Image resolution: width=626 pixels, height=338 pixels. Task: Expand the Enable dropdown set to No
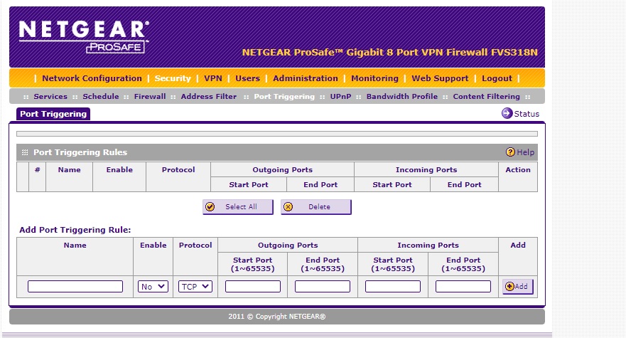pos(153,286)
